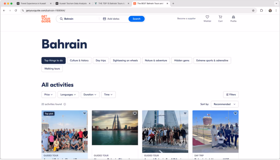Close The BEST Bahrain Tours tab
Image resolution: width=280 pixels, height=160 pixels.
coord(167,3)
